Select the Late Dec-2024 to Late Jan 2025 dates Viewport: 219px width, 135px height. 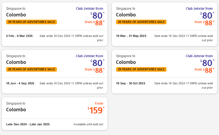[x=28, y=124]
